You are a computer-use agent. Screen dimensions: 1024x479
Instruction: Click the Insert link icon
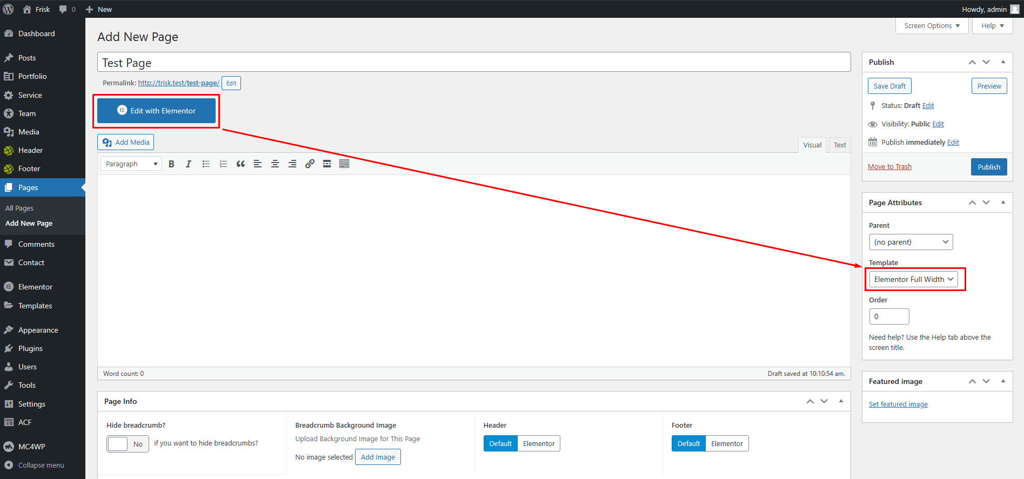pos(310,164)
